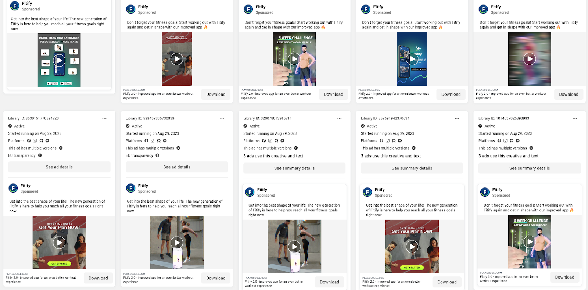
Task: Click the blue phone mockup video thumbnail
Action: (412, 59)
